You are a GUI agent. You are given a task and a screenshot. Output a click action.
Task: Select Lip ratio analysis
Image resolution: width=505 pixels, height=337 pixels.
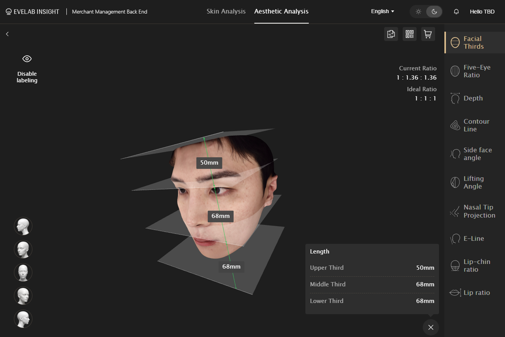pos(474,293)
